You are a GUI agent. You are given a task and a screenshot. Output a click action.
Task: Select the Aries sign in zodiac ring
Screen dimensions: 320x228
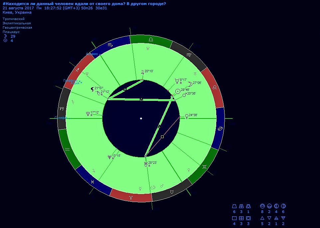point(131,197)
